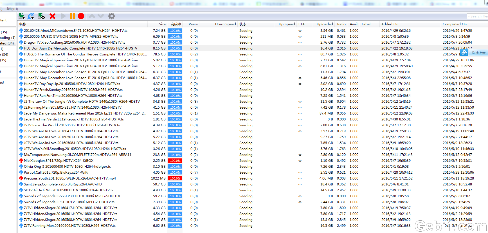This screenshot has height=233, width=488.
Task: Click blue seeding arrow of Port.of.Call.2015 row
Action: [x=21, y=172]
